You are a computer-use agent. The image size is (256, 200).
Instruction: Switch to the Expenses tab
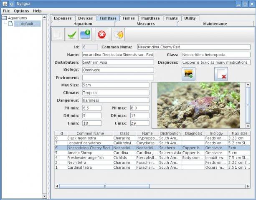pos(62,18)
